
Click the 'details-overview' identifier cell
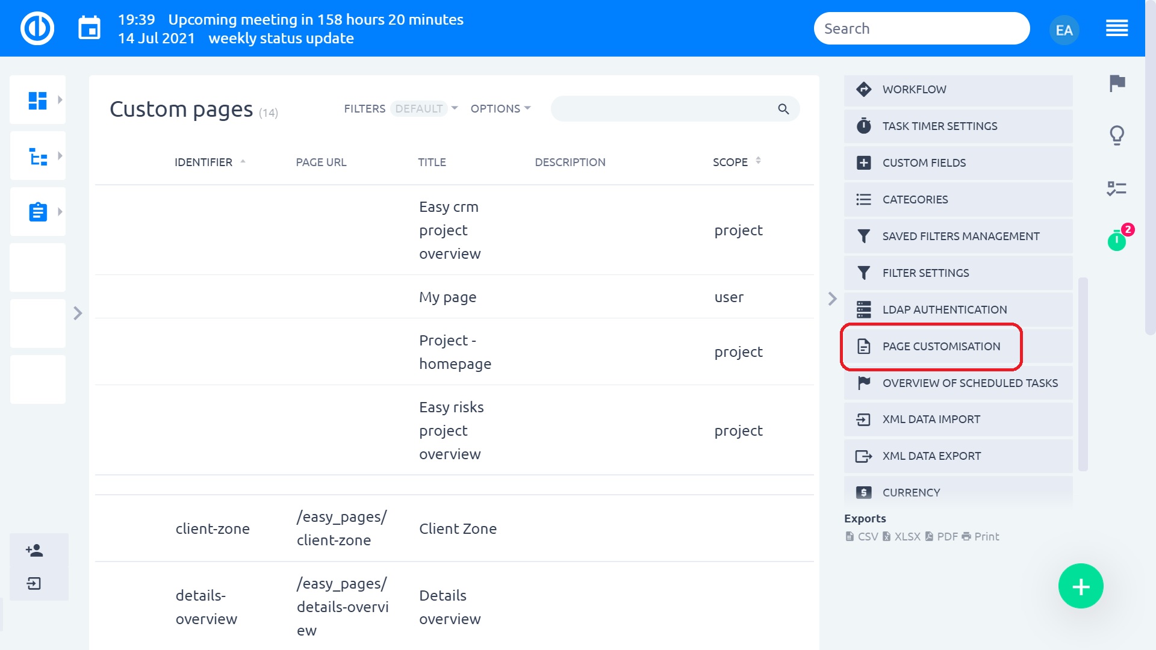coord(207,607)
